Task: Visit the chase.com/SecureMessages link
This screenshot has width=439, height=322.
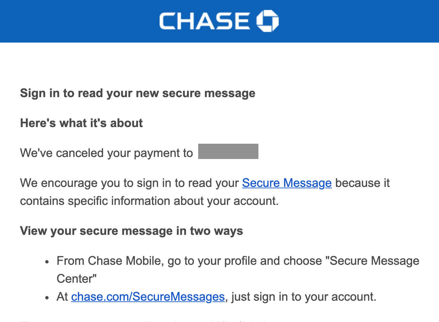Action: click(x=148, y=297)
